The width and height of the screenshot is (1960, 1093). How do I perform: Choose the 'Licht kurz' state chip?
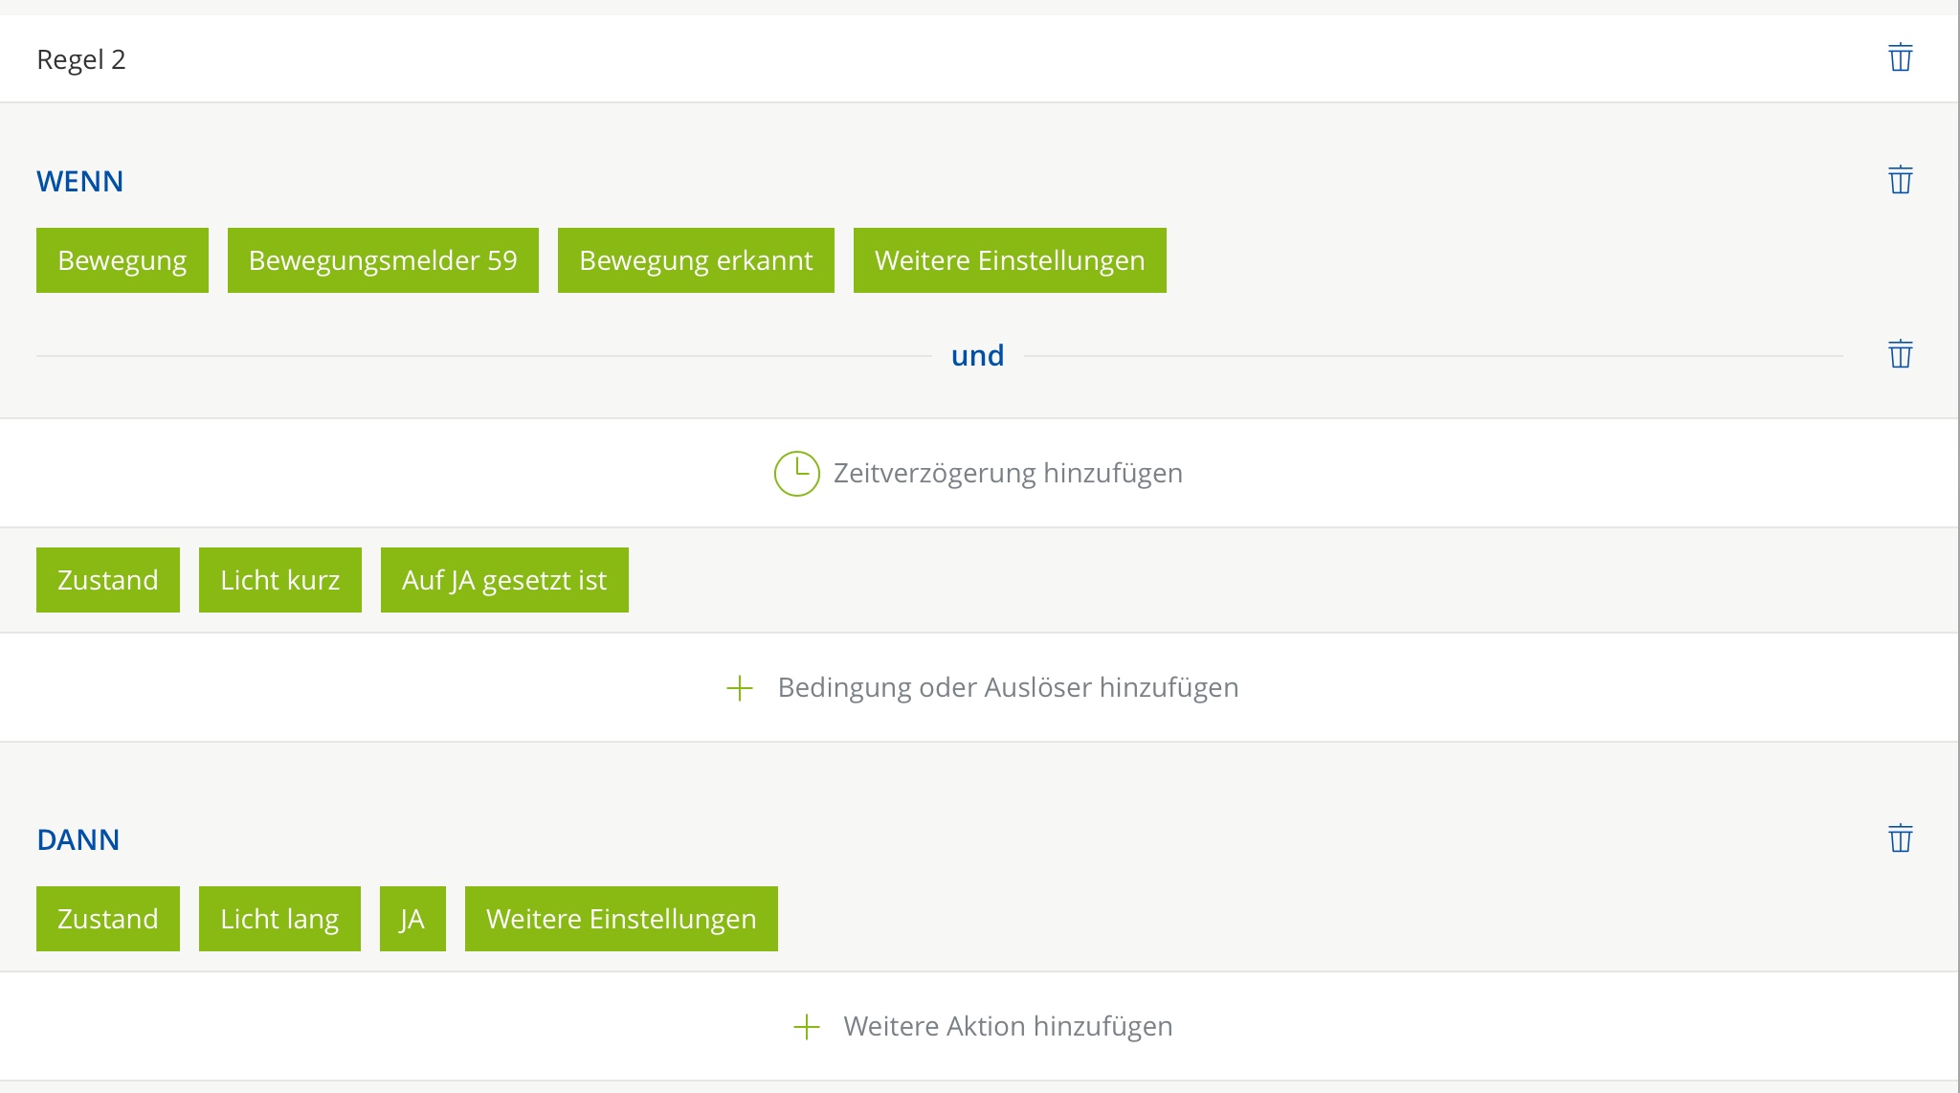pos(280,580)
